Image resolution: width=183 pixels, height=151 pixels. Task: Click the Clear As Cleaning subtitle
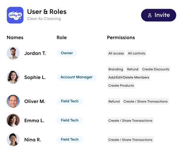[44, 19]
